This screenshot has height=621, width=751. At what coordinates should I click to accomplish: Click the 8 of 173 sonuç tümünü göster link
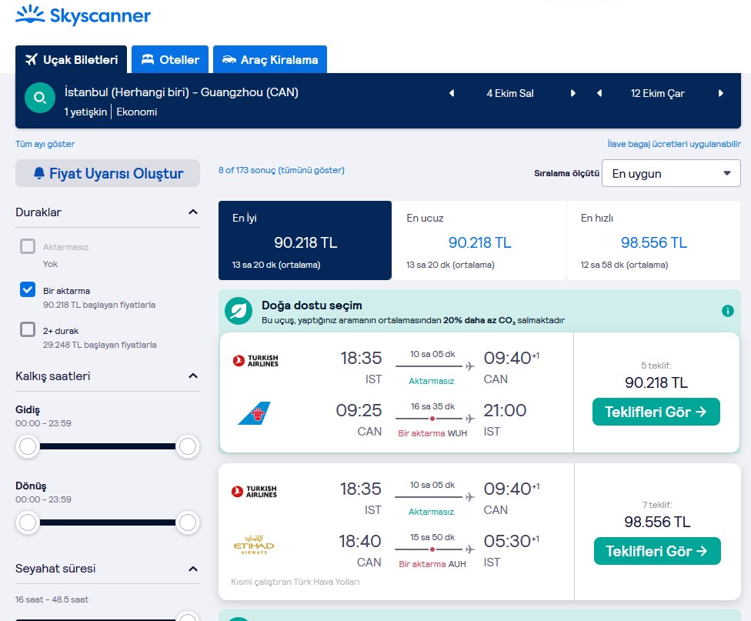click(282, 170)
